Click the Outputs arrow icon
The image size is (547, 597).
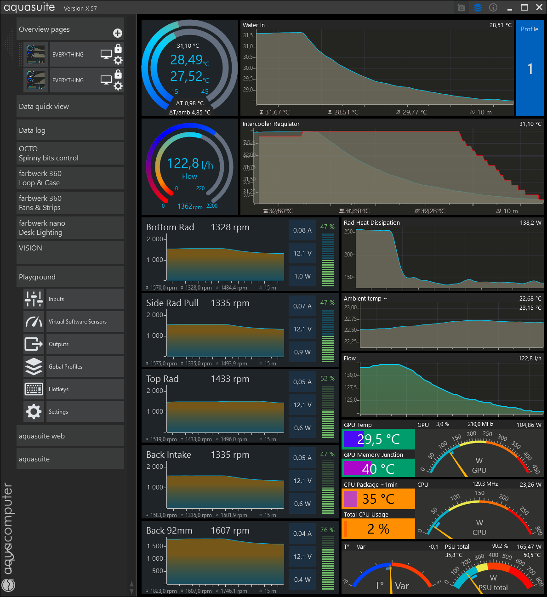(34, 344)
